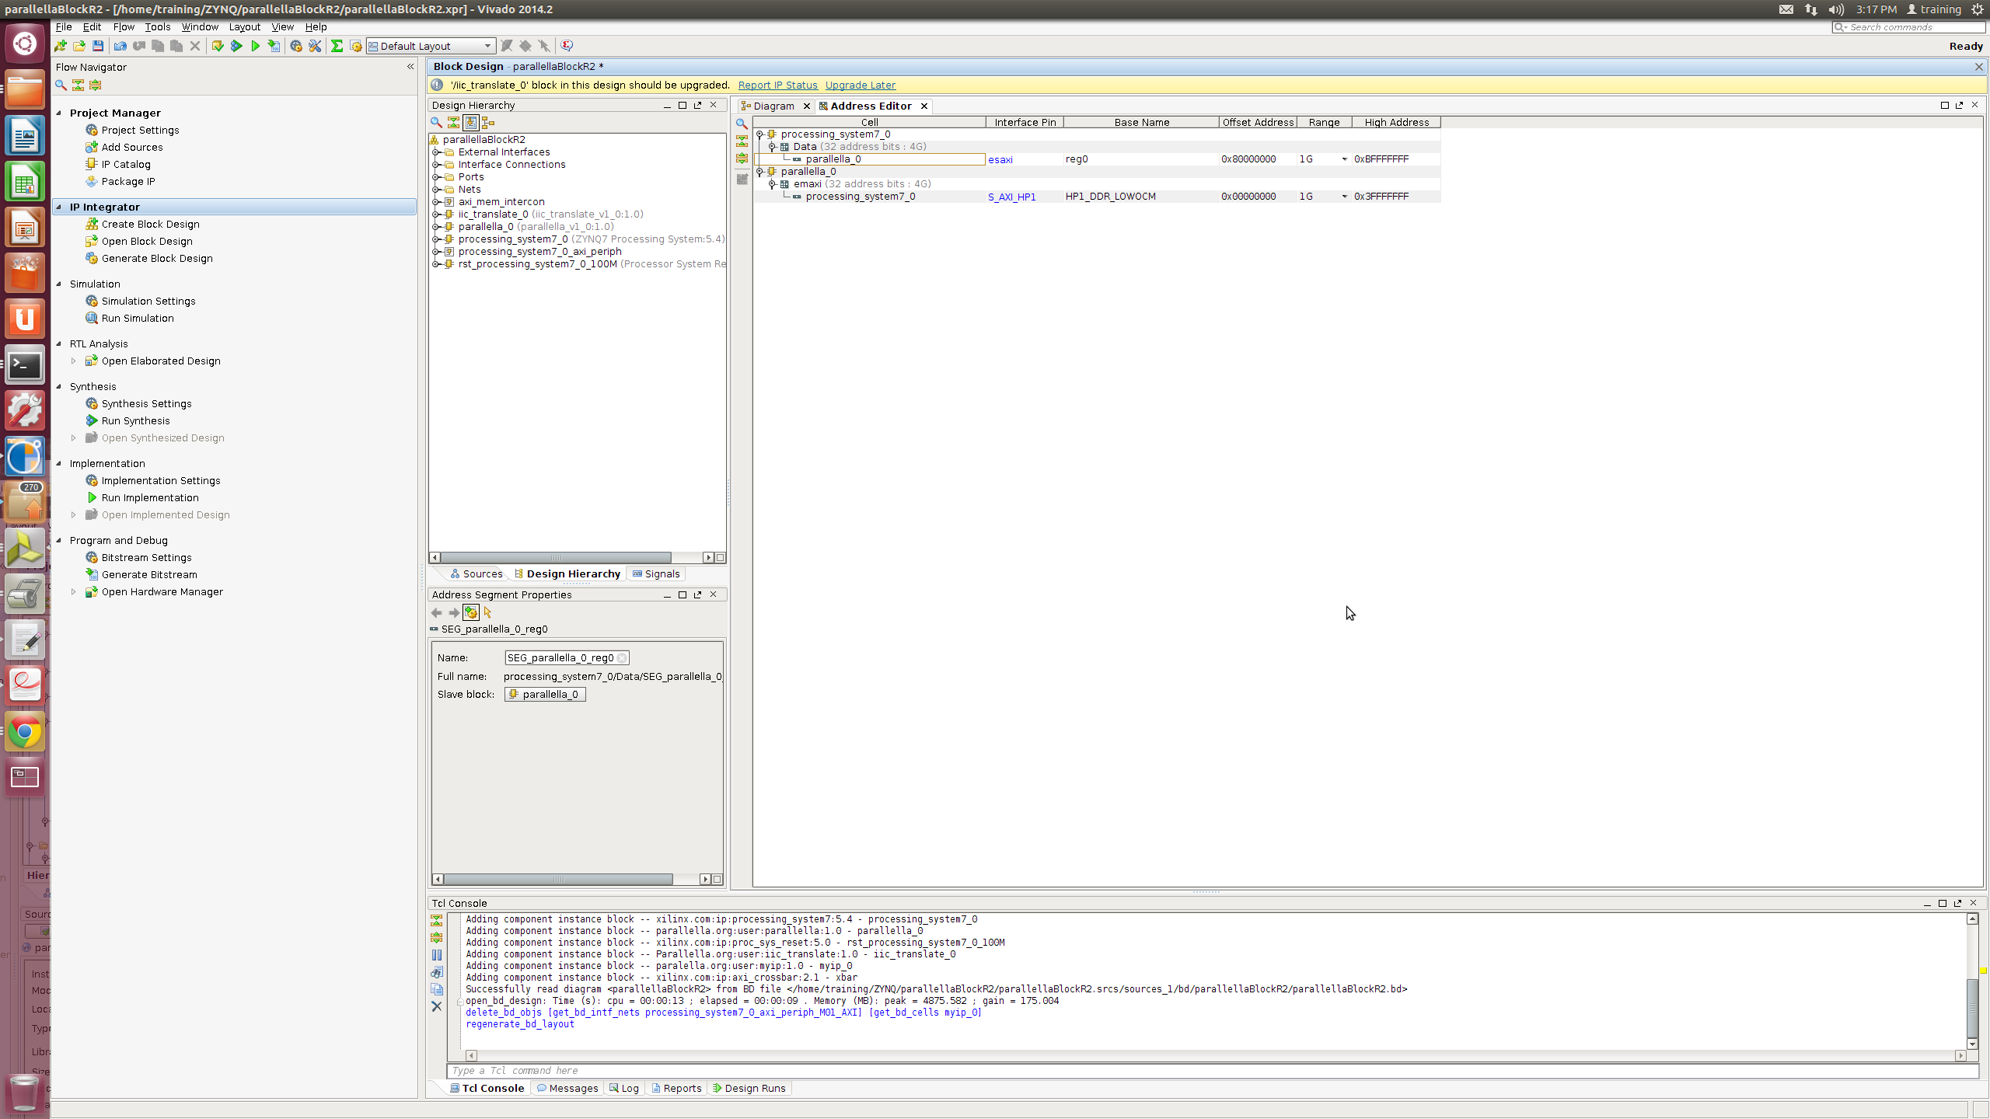Open Project Settings gear toolbar icon
The image size is (1990, 1119).
point(296,46)
